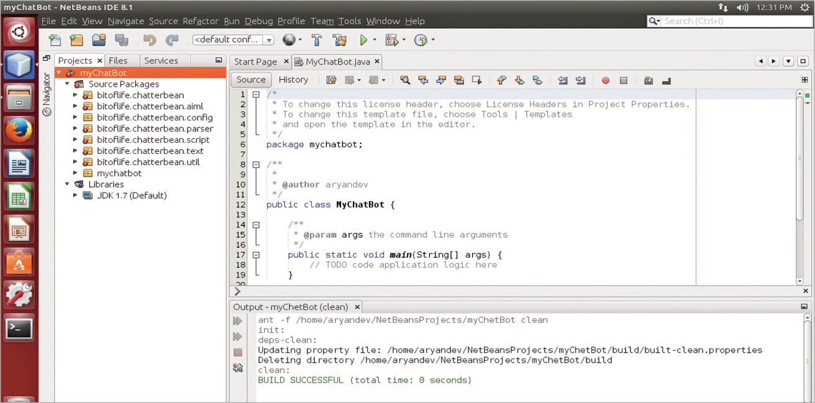Click the History view button
Screen dimensions: 815x403
(293, 79)
